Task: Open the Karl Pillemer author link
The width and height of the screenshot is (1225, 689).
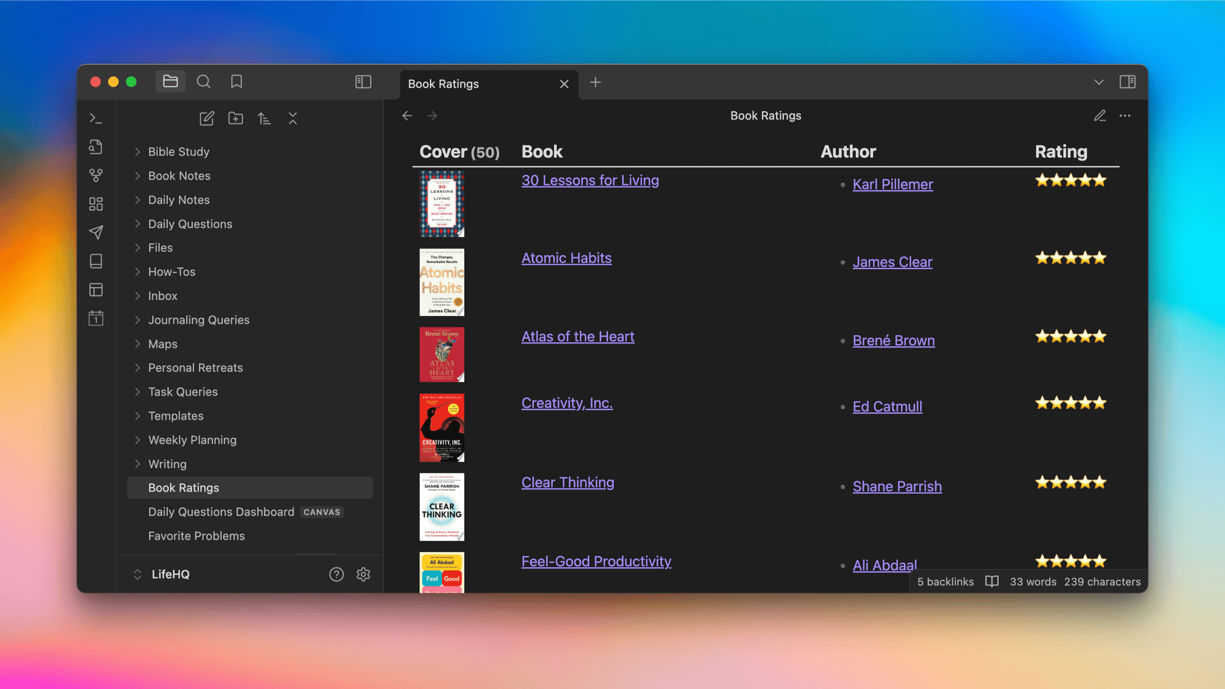Action: coord(893,184)
